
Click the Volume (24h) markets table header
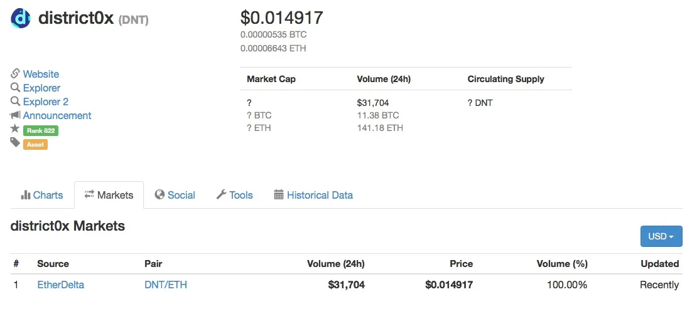(336, 263)
